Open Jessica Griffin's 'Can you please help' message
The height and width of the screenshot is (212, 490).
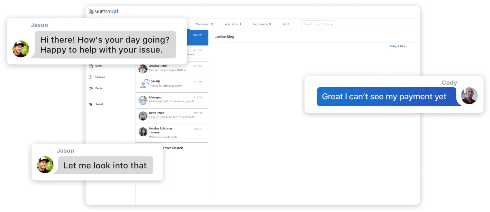167,70
